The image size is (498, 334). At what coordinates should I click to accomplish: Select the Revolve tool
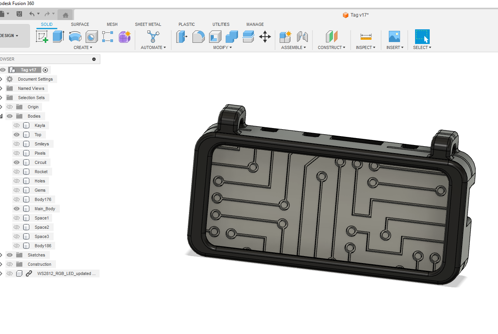pyautogui.click(x=75, y=37)
